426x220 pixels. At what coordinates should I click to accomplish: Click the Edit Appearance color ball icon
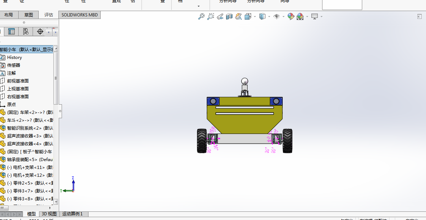click(291, 16)
